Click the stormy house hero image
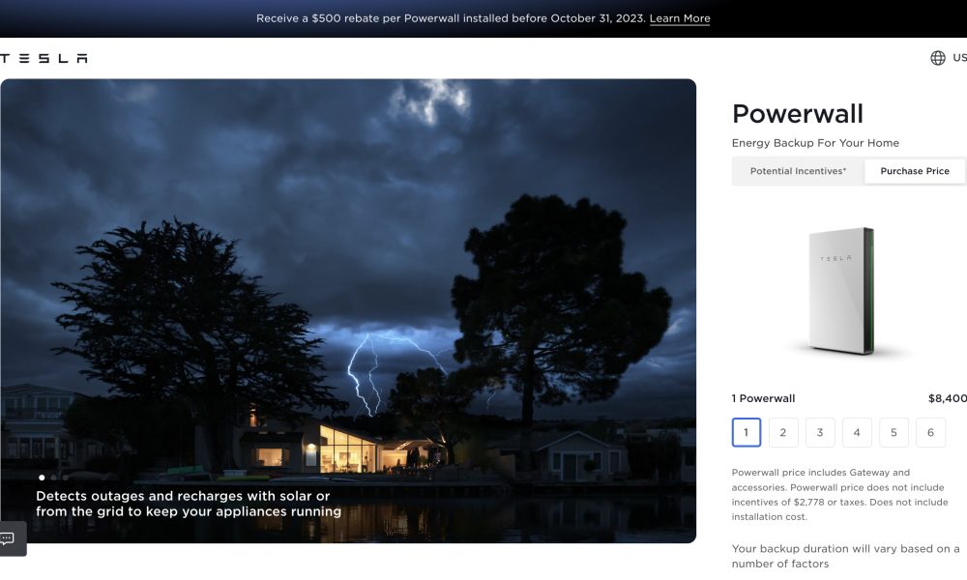 point(348,310)
